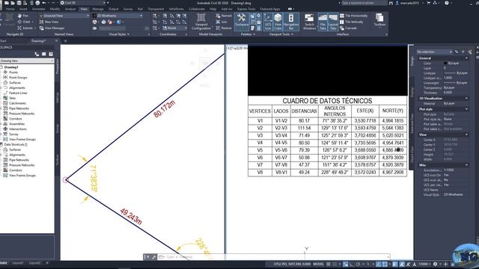Image resolution: width=479 pixels, height=269 pixels.
Task: Click the Restore viewports button
Action: click(x=224, y=28)
